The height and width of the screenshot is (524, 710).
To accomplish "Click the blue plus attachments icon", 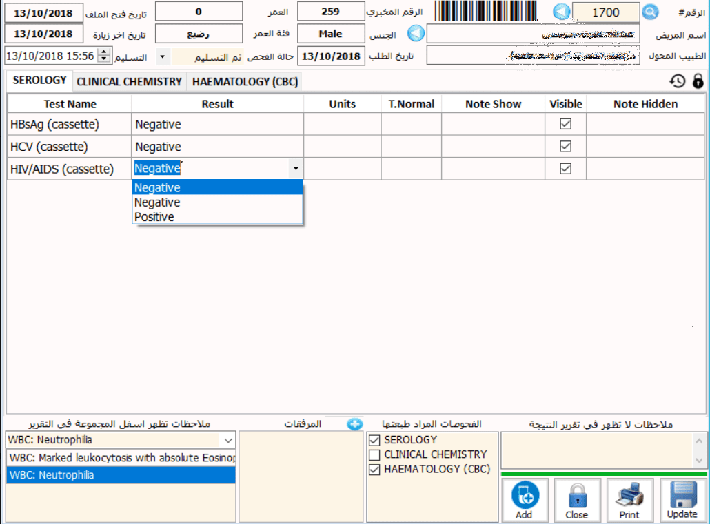I will [x=355, y=424].
